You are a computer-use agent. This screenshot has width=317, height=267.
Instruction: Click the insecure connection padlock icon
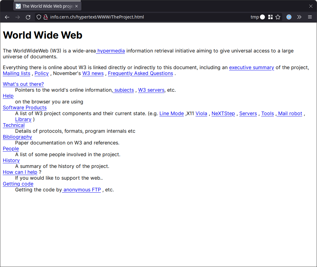click(x=46, y=17)
